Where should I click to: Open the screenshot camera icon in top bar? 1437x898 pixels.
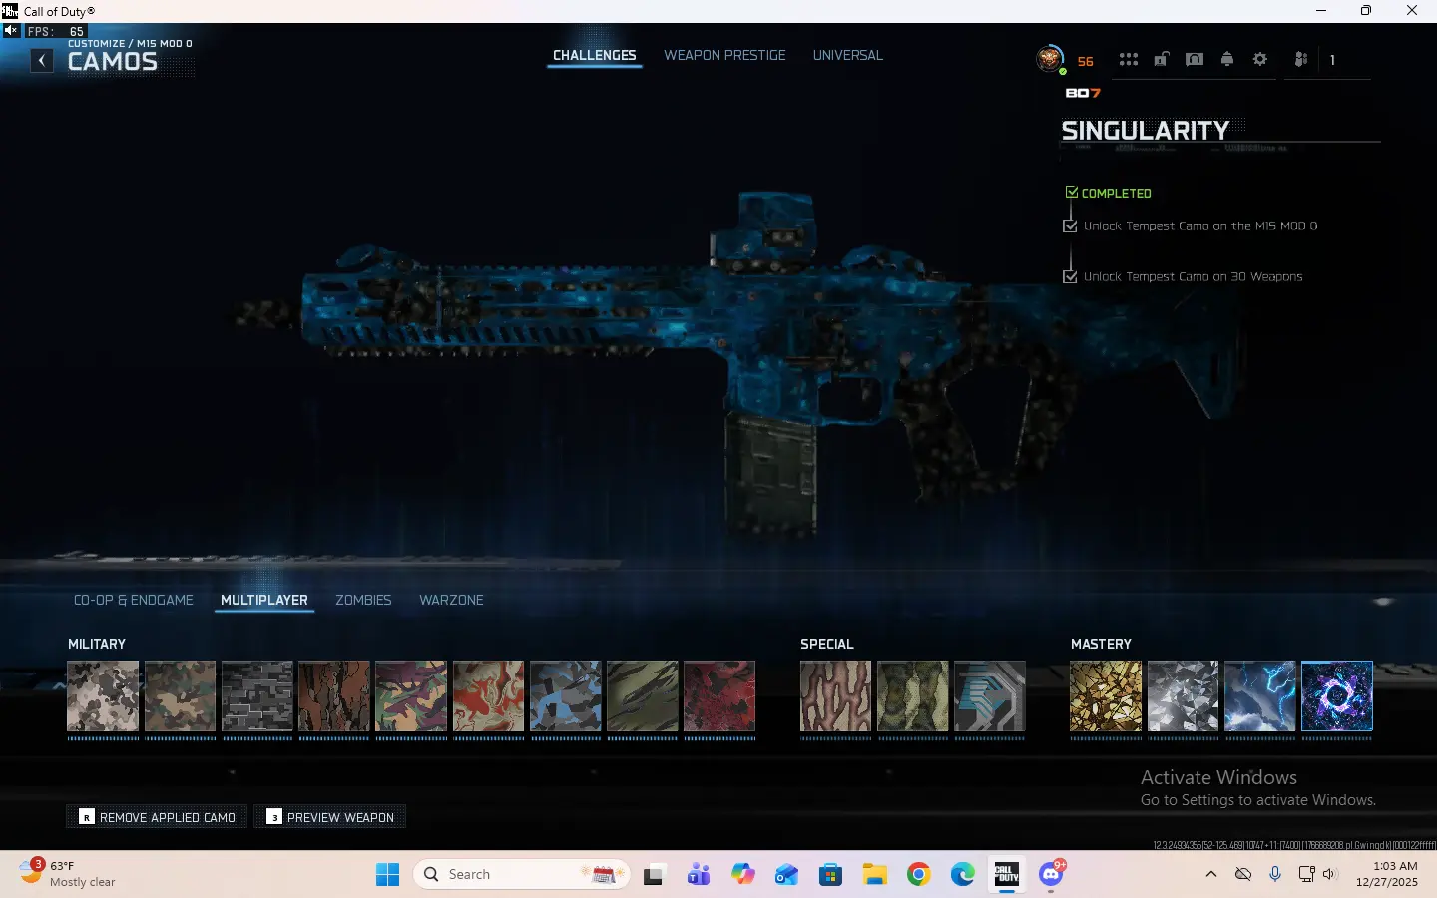click(1195, 60)
